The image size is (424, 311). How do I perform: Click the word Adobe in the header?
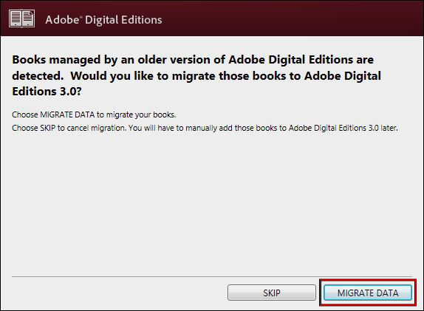pos(63,20)
